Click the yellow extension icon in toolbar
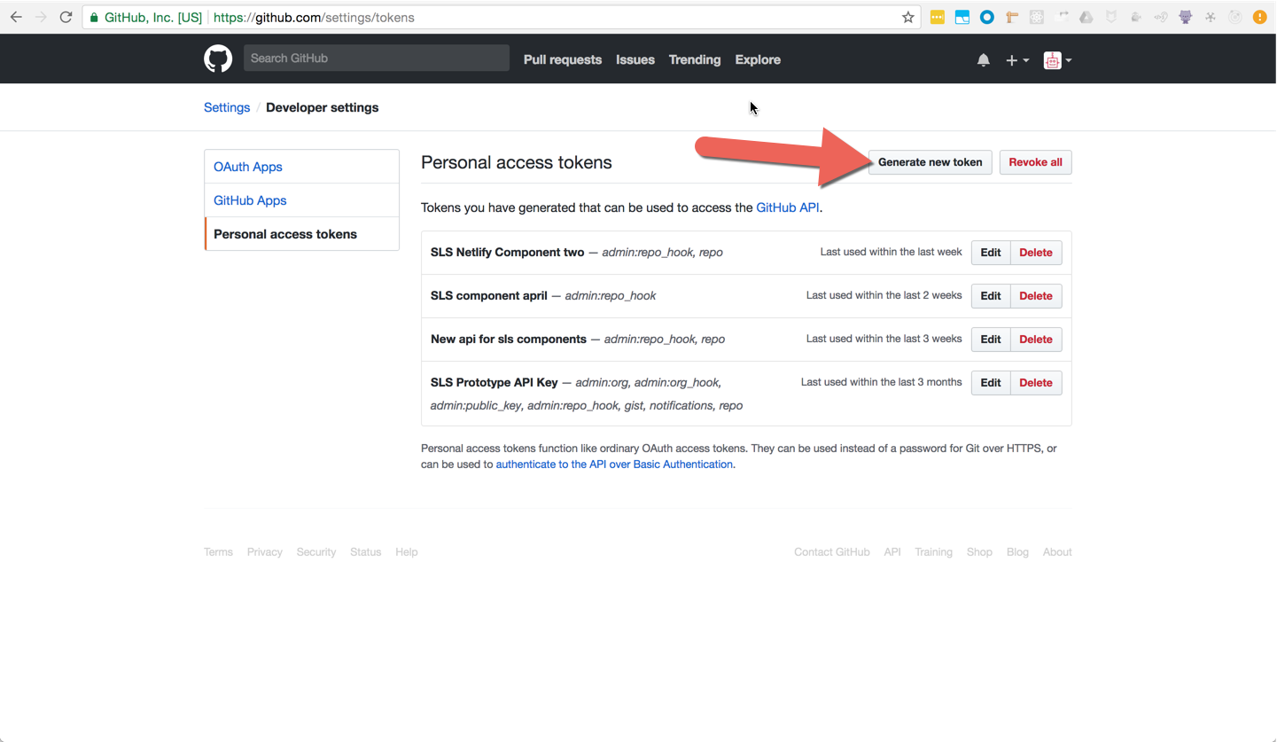Screen dimensions: 1277x742 (937, 17)
